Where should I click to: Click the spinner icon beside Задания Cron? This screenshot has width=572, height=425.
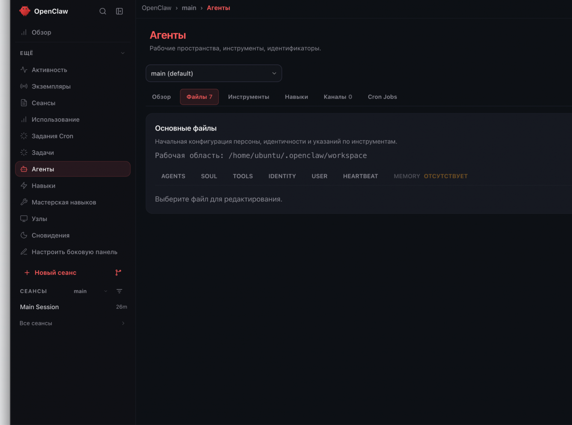click(24, 136)
